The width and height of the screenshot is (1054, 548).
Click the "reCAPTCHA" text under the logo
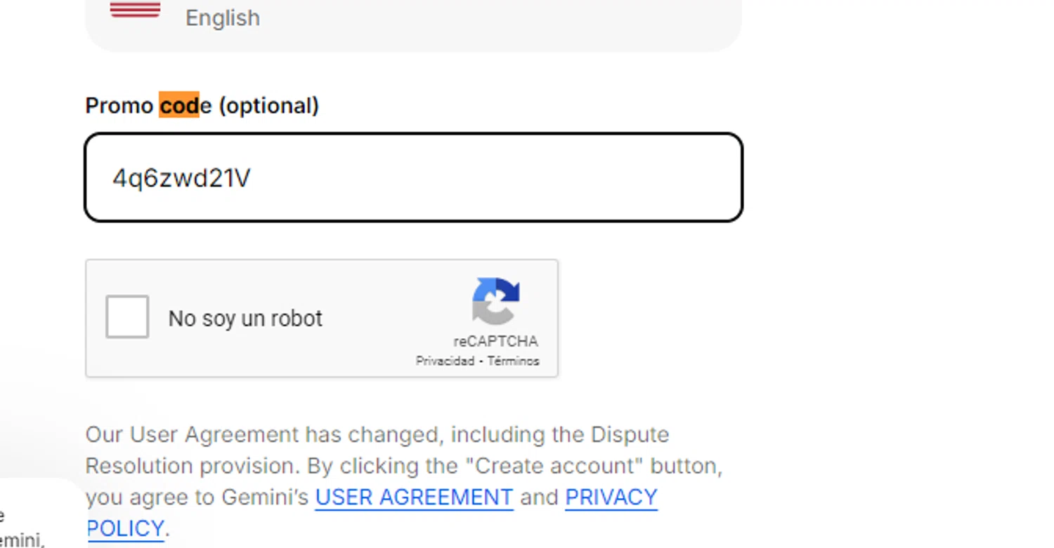tap(495, 342)
